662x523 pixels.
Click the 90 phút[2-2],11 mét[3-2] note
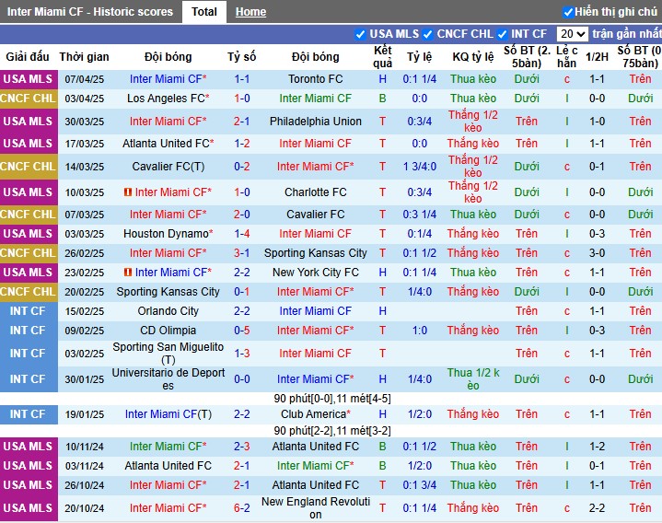pos(332,431)
